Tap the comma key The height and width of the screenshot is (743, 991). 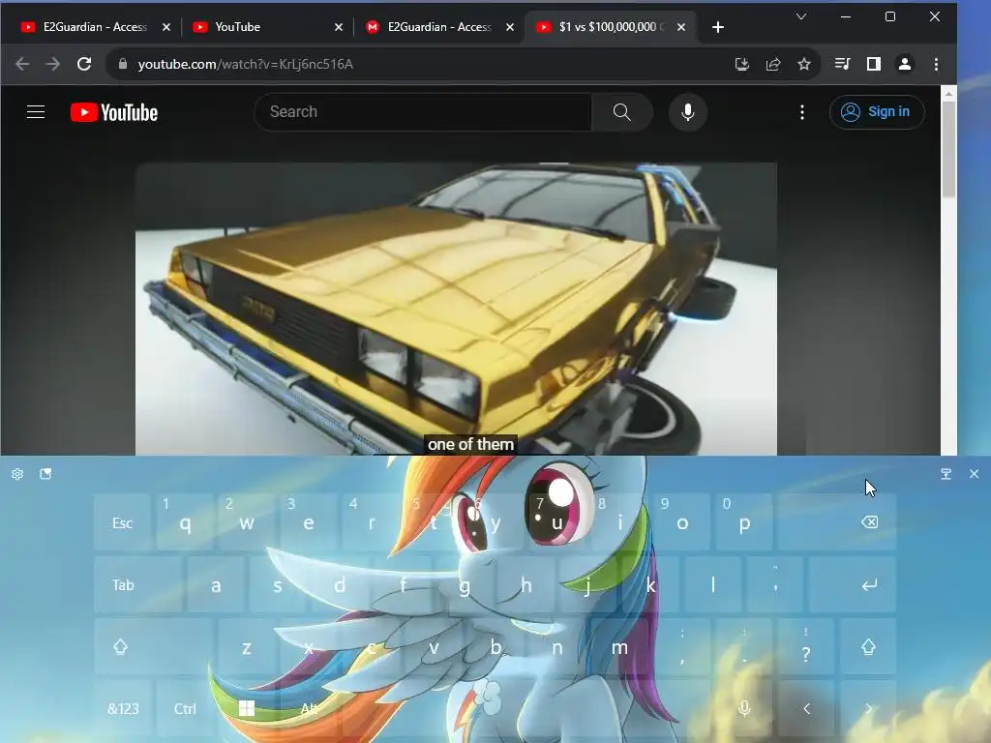point(682,647)
